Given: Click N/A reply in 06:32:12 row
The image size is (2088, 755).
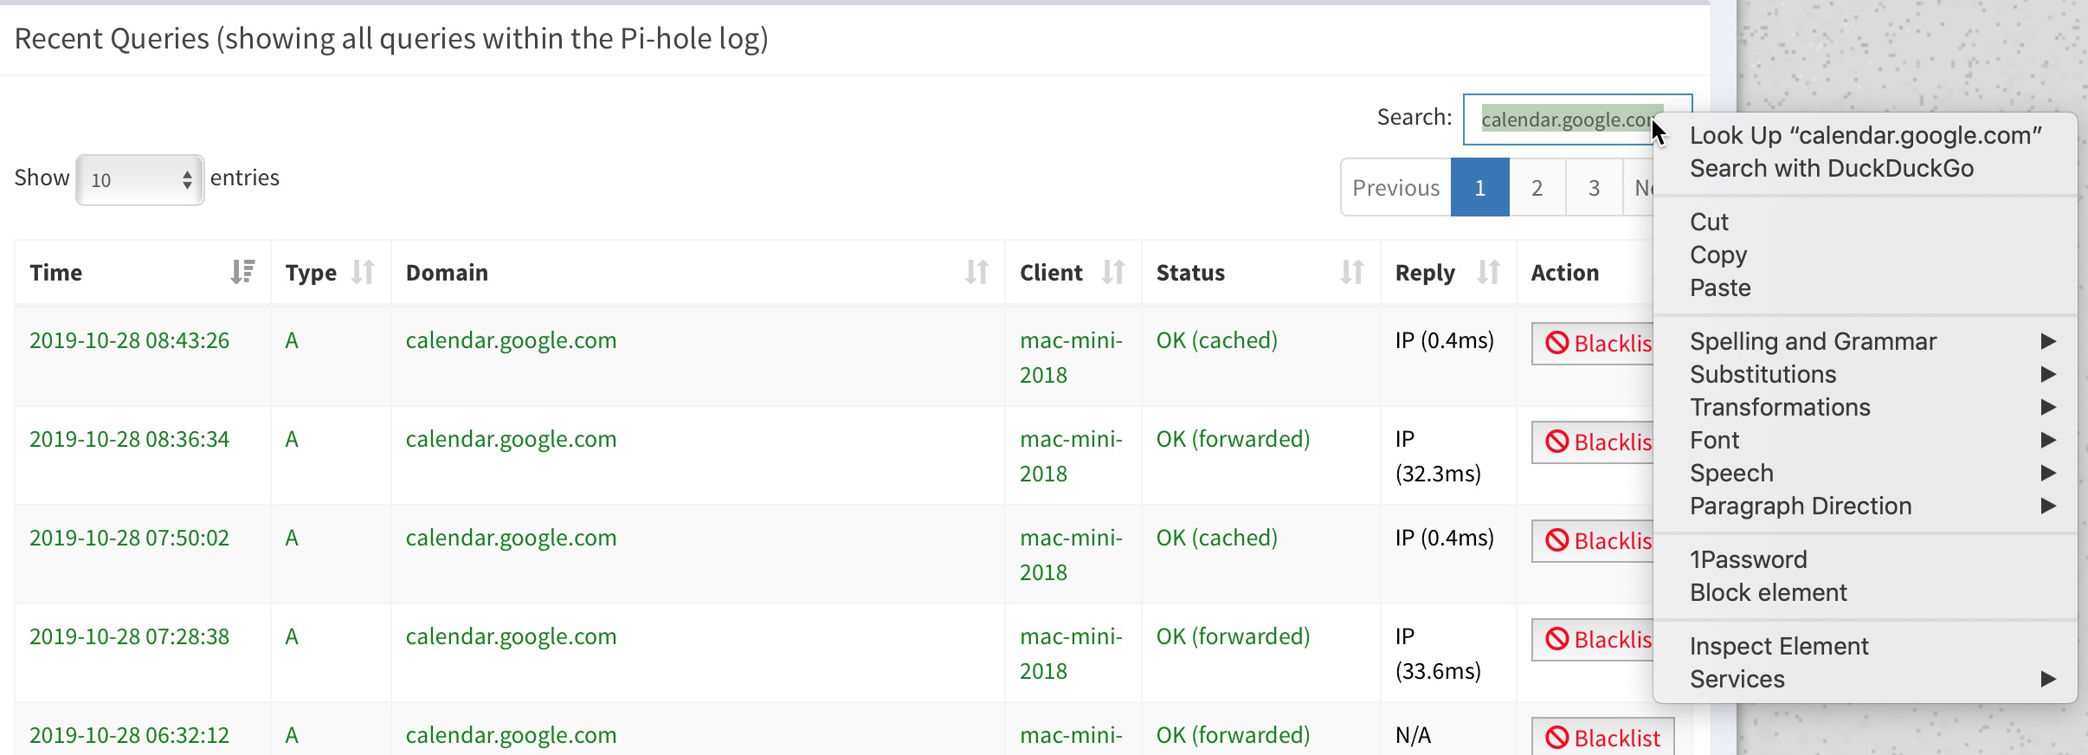Looking at the screenshot, I should (x=1413, y=735).
